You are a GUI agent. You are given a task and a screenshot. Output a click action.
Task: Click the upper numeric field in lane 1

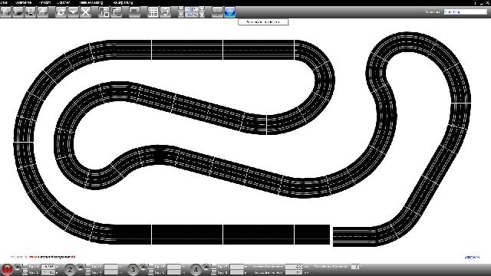pos(48,267)
